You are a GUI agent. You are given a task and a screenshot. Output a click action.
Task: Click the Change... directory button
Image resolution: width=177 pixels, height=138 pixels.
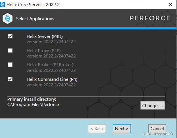pyautogui.click(x=153, y=105)
